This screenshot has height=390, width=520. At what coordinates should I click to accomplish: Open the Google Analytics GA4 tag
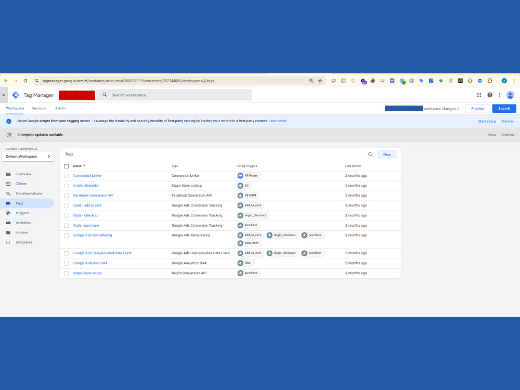coord(90,263)
